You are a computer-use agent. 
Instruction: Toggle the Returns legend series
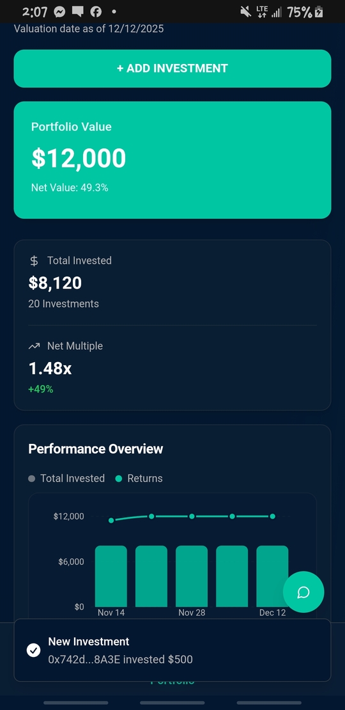(x=139, y=478)
